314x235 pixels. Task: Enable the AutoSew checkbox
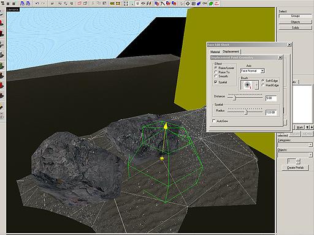tap(214, 121)
